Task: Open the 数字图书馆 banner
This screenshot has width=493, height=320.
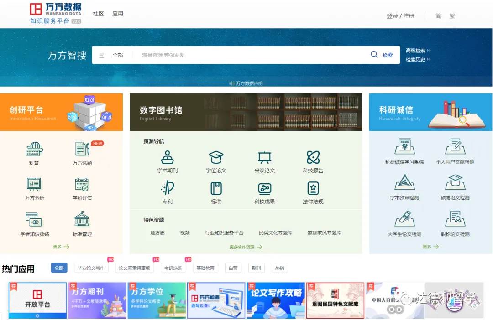Action: coord(246,112)
